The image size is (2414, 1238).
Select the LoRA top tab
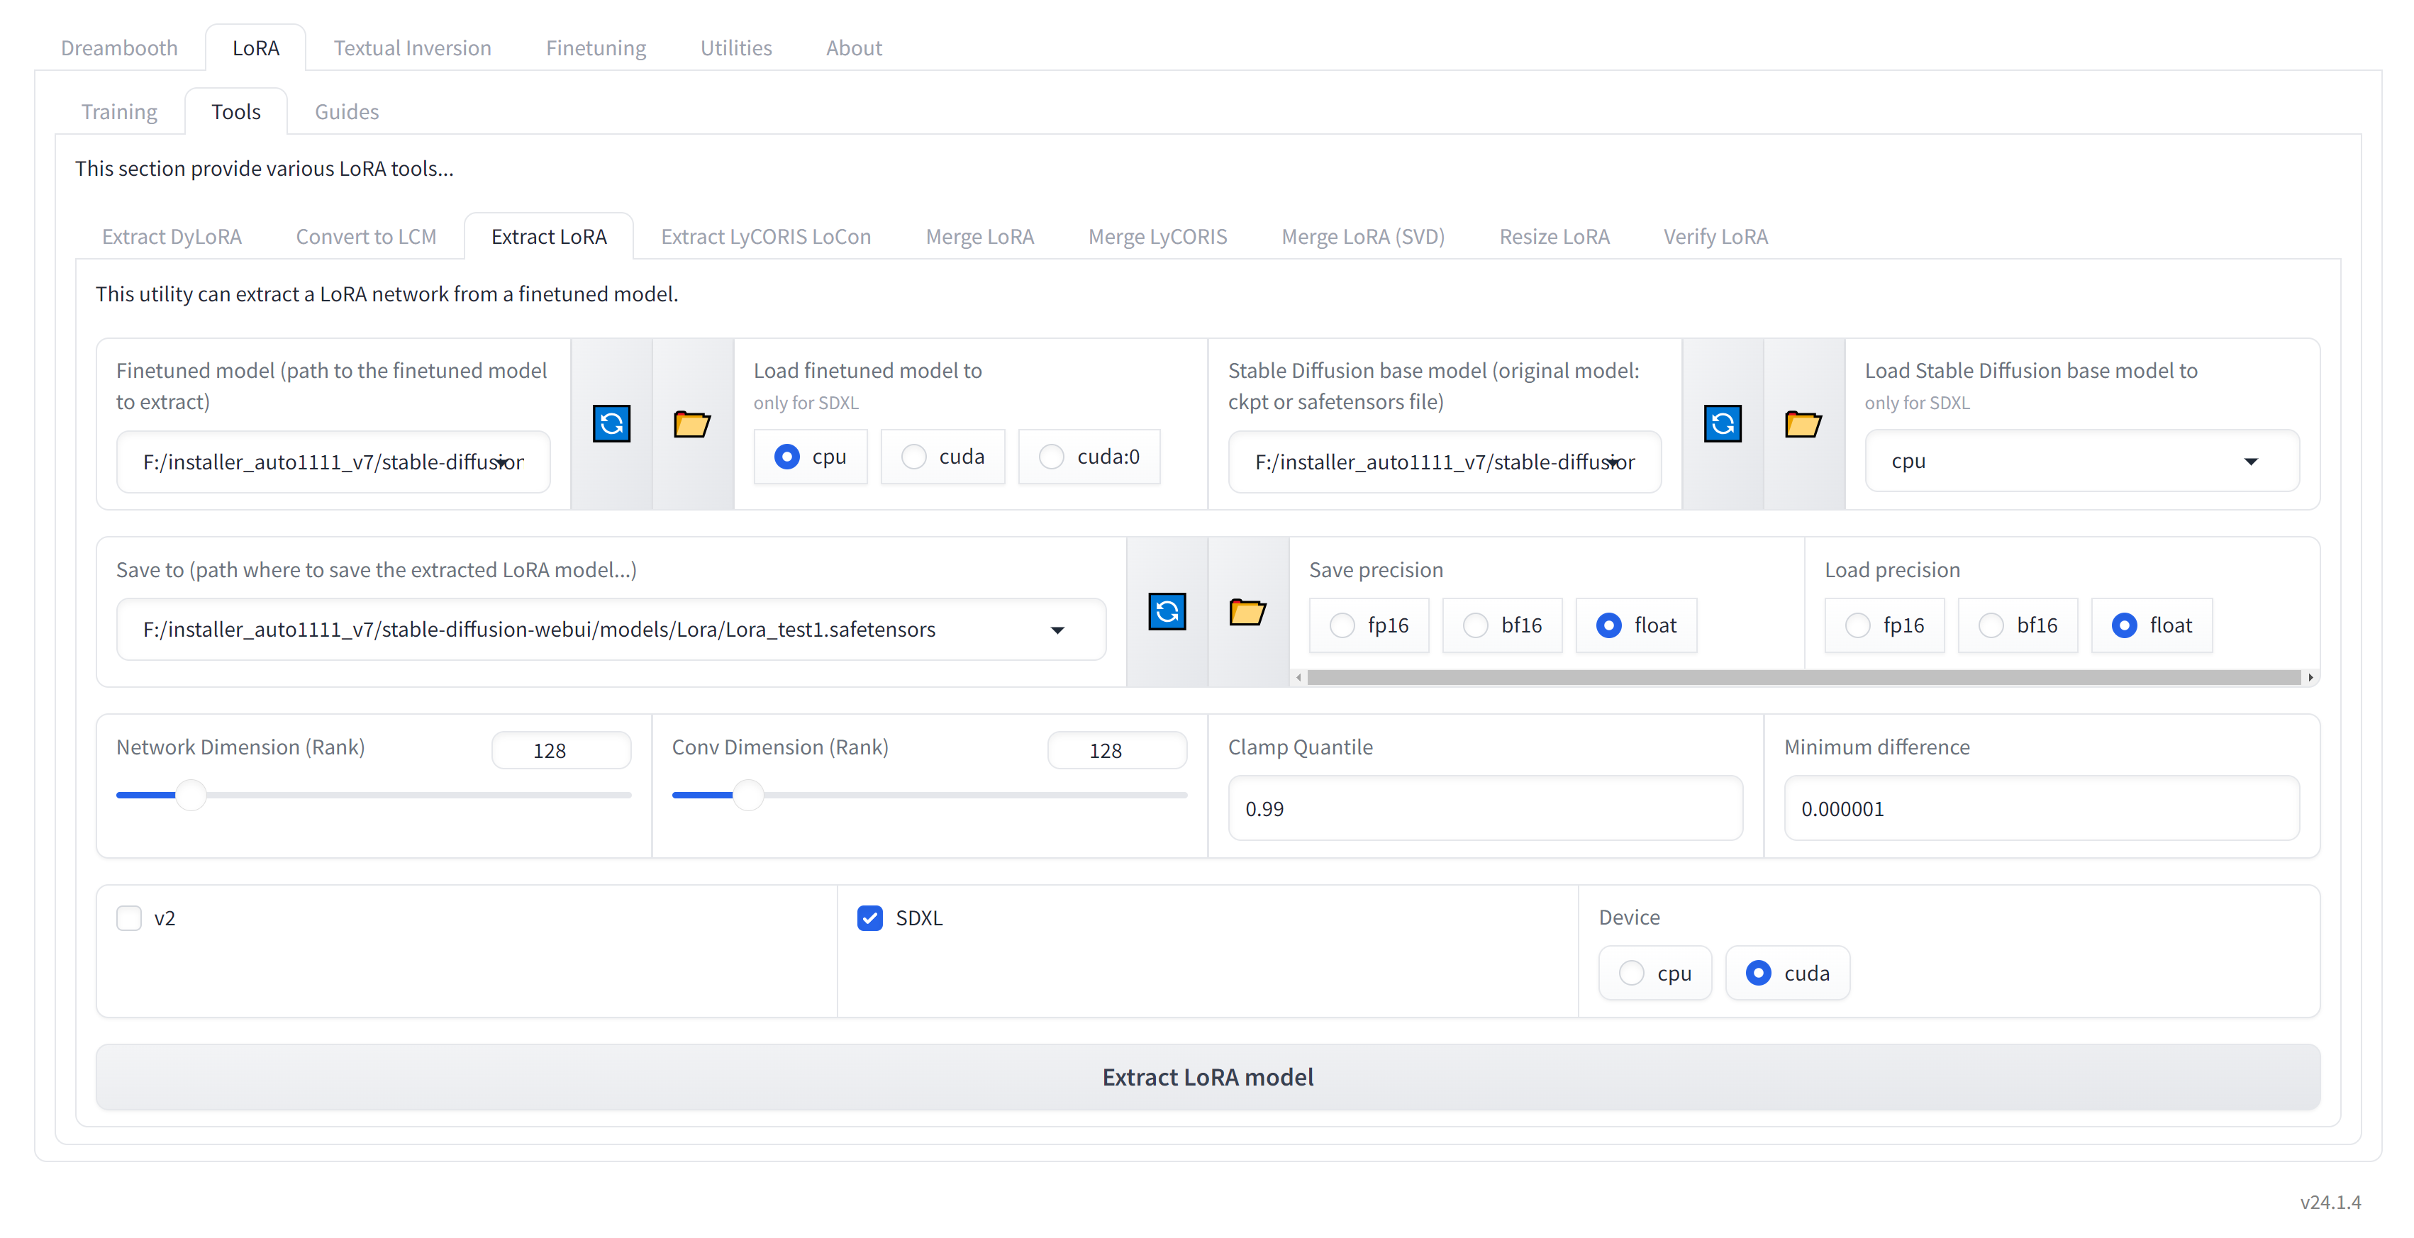256,48
